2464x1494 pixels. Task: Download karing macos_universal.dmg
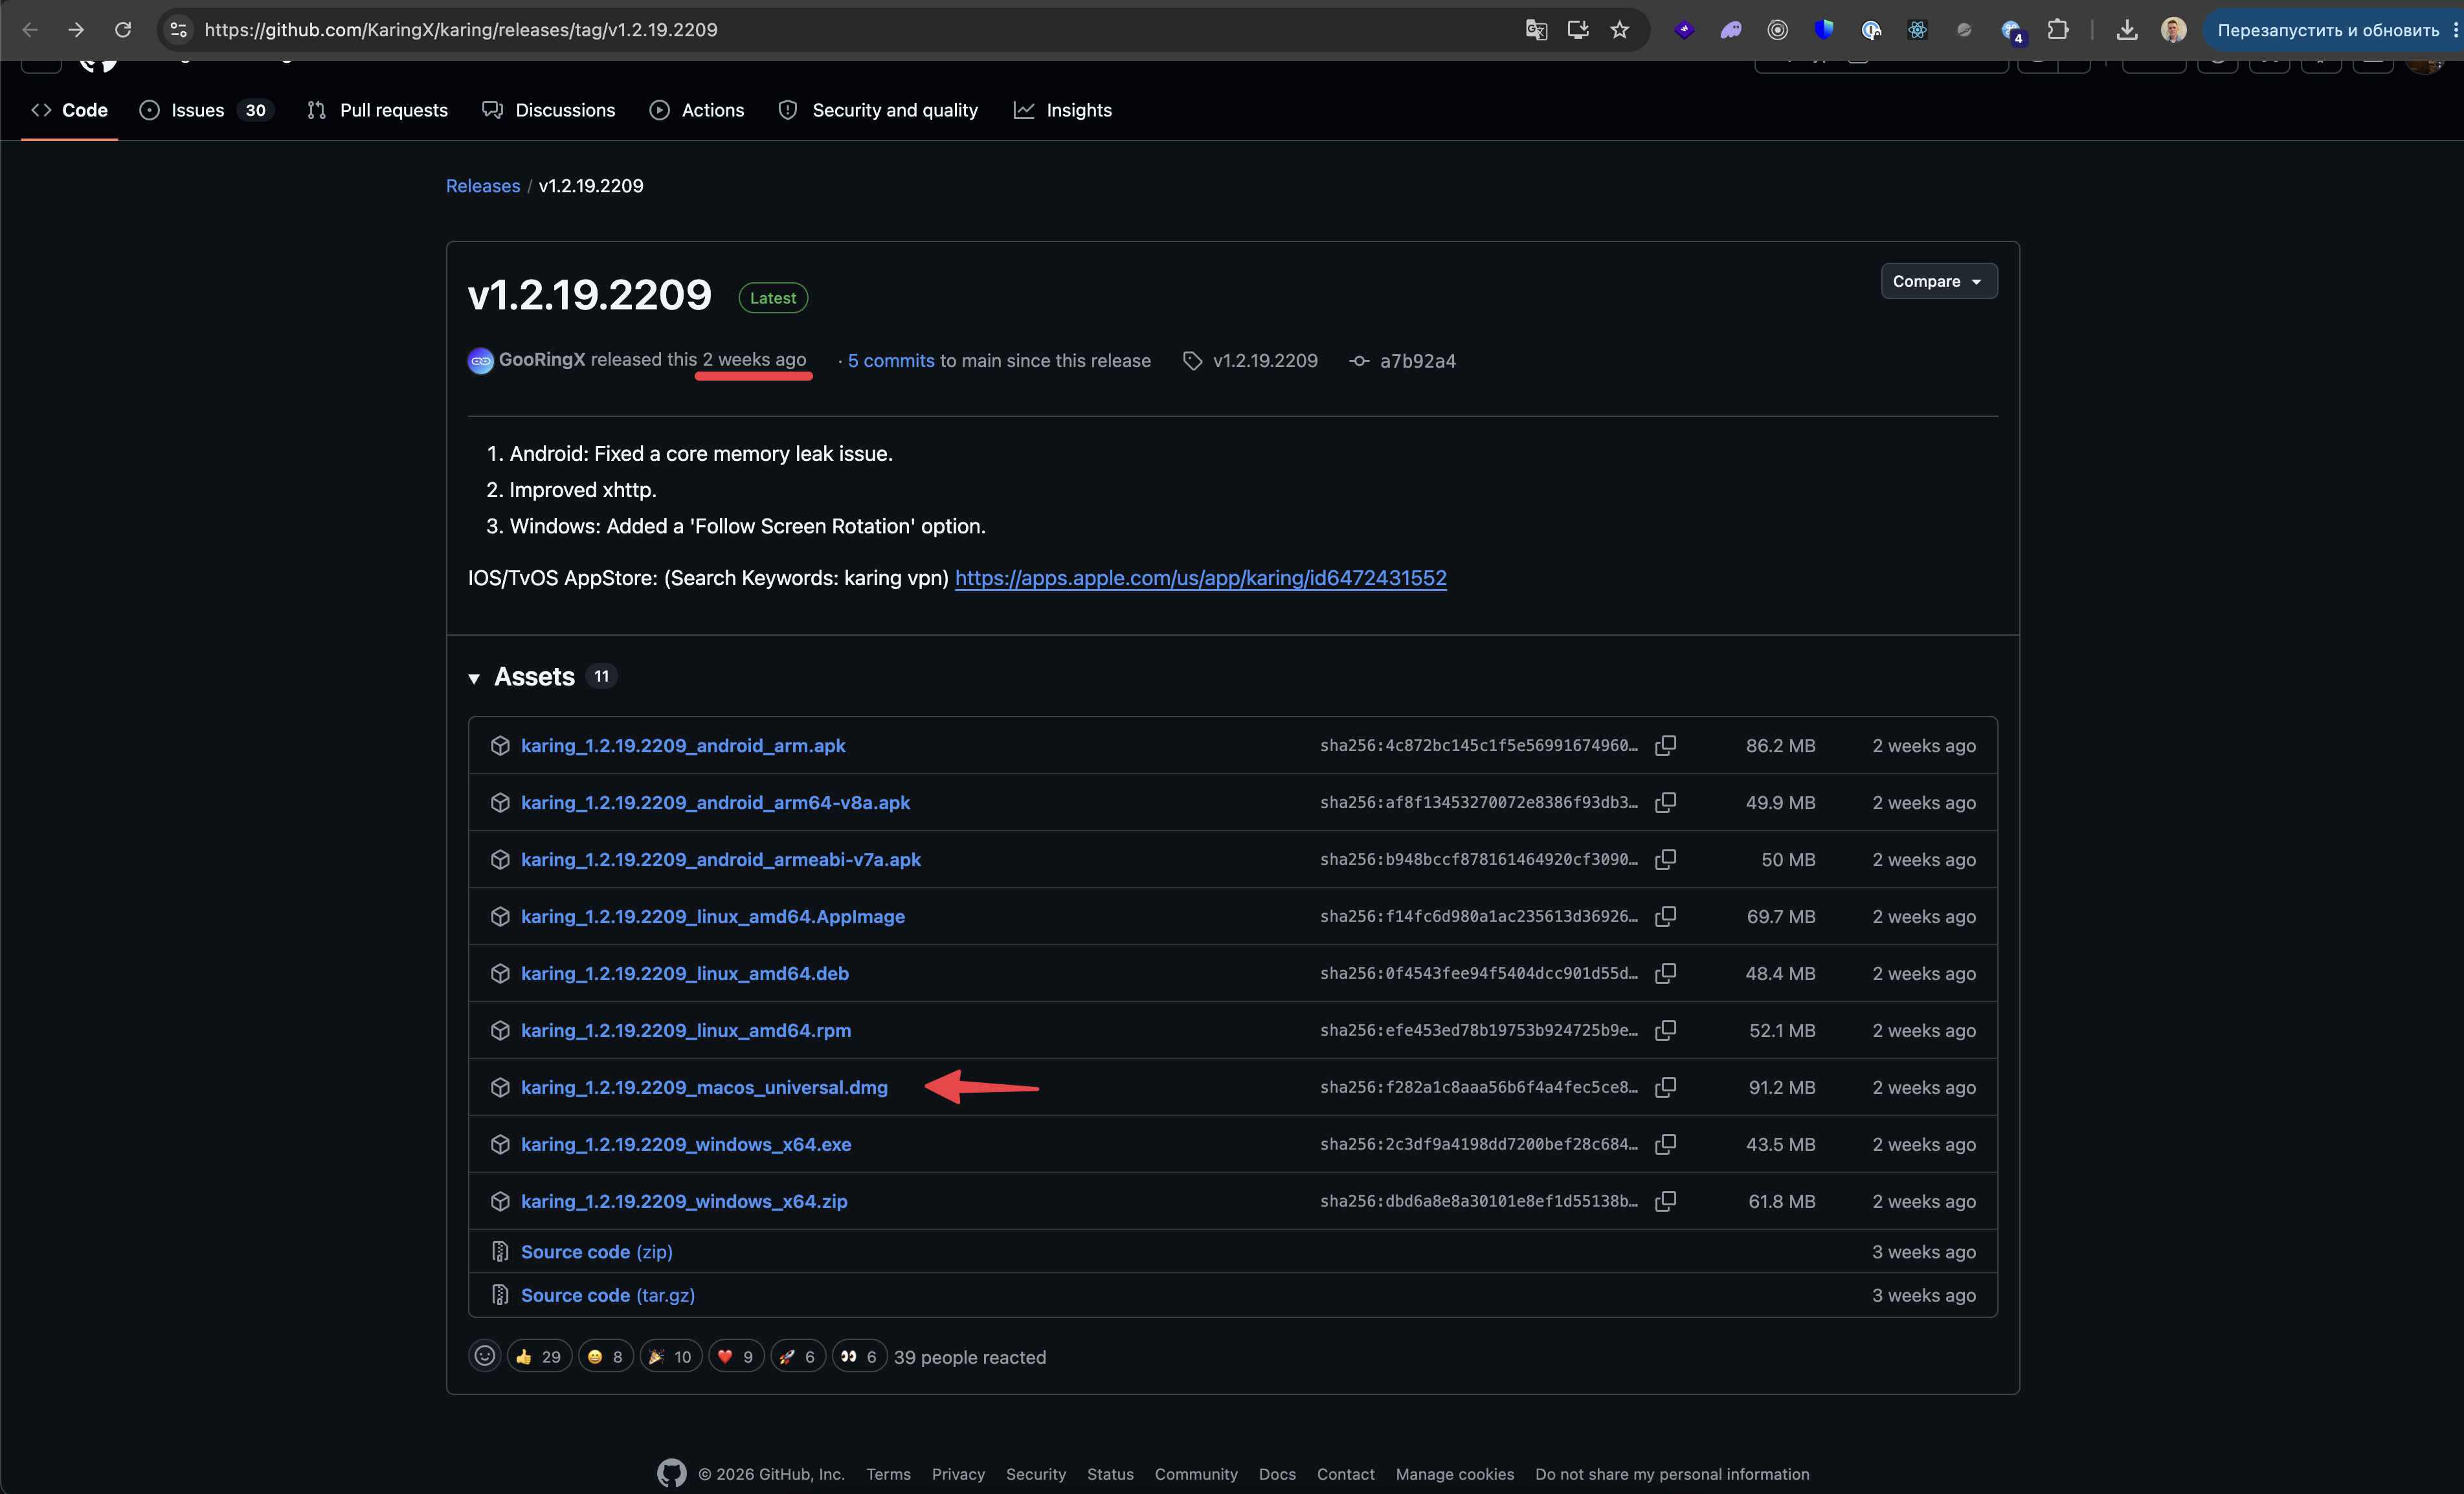(704, 1087)
